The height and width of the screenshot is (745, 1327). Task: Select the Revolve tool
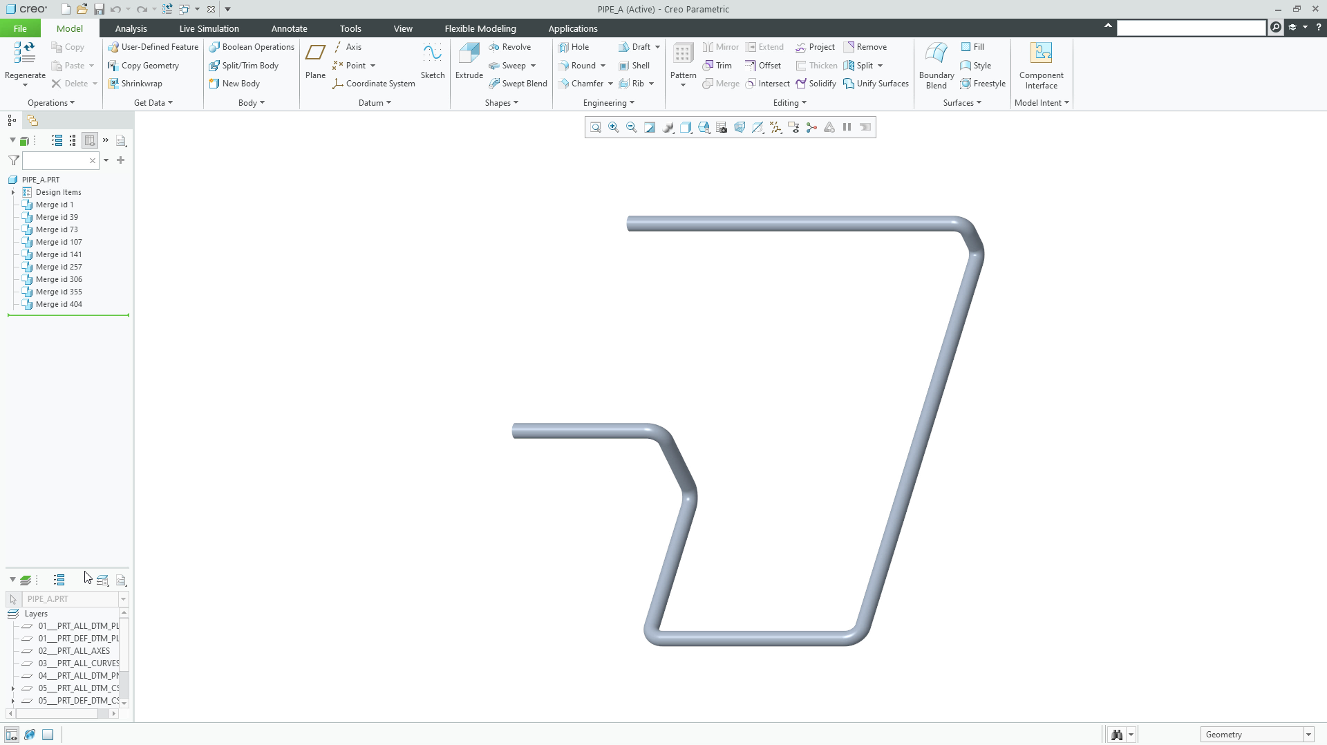[x=509, y=47]
